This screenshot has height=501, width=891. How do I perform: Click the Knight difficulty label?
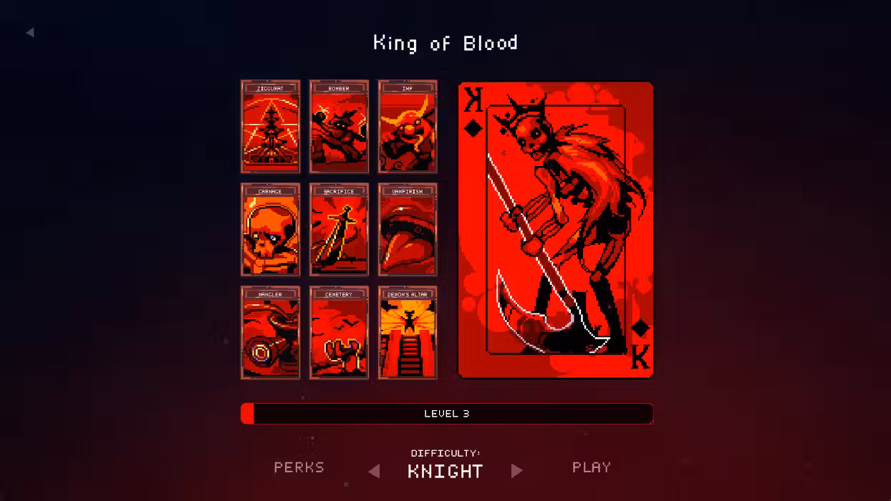pyautogui.click(x=445, y=472)
